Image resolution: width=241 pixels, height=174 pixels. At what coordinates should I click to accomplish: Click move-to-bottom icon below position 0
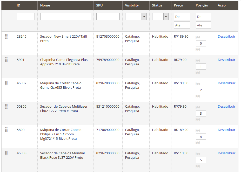point(198,50)
